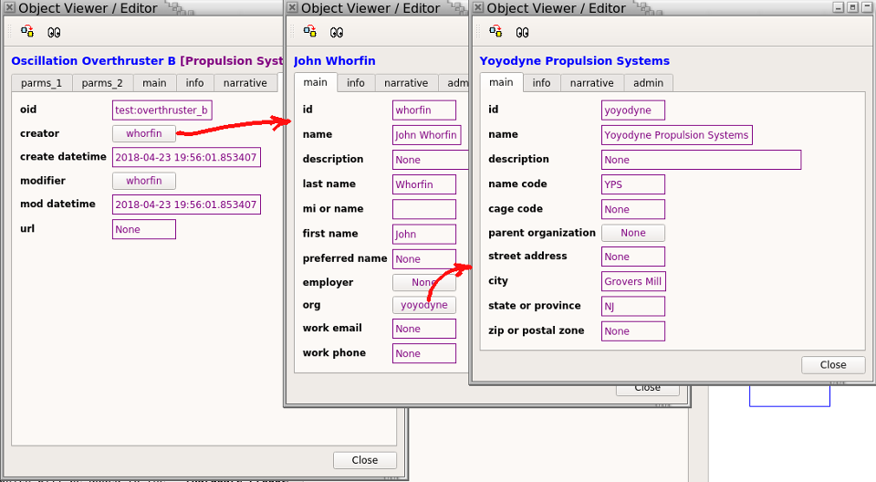Click the city Grovers Mill field
Viewport: 876px width, 482px height.
(633, 281)
